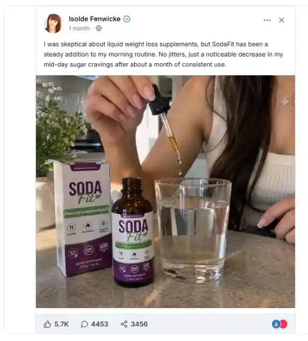
Task: Click the "1 month" timestamp
Action: (x=79, y=28)
